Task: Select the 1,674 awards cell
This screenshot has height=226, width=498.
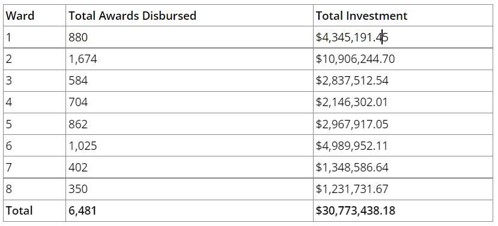Action: coord(189,59)
